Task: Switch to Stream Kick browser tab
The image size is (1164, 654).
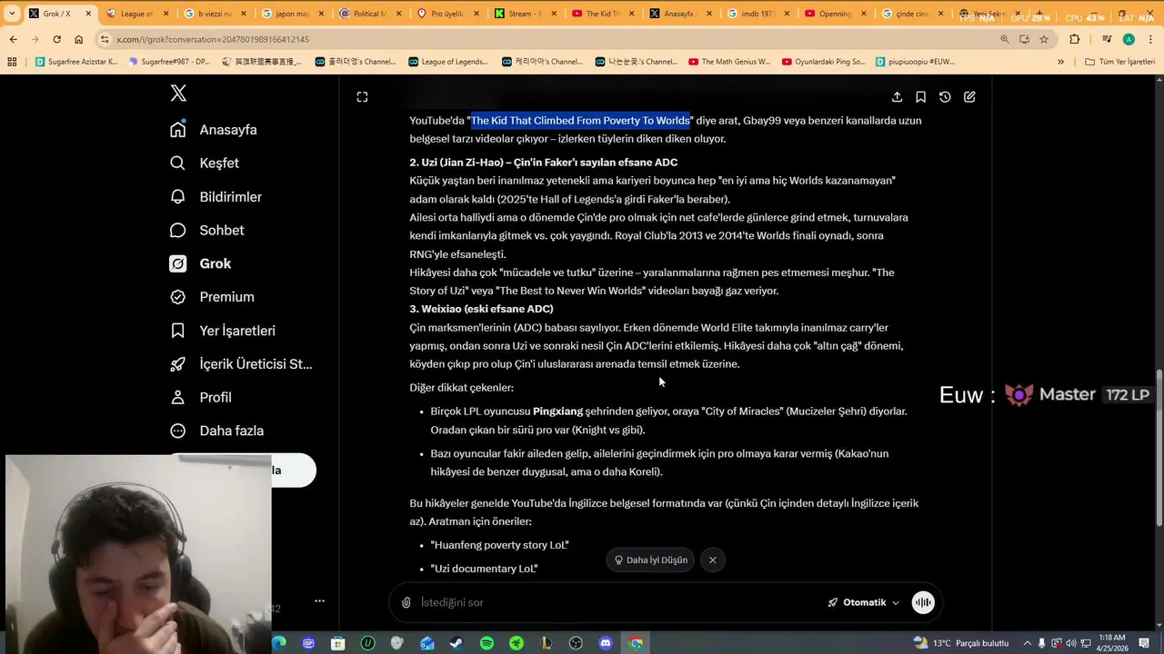Action: point(525,14)
